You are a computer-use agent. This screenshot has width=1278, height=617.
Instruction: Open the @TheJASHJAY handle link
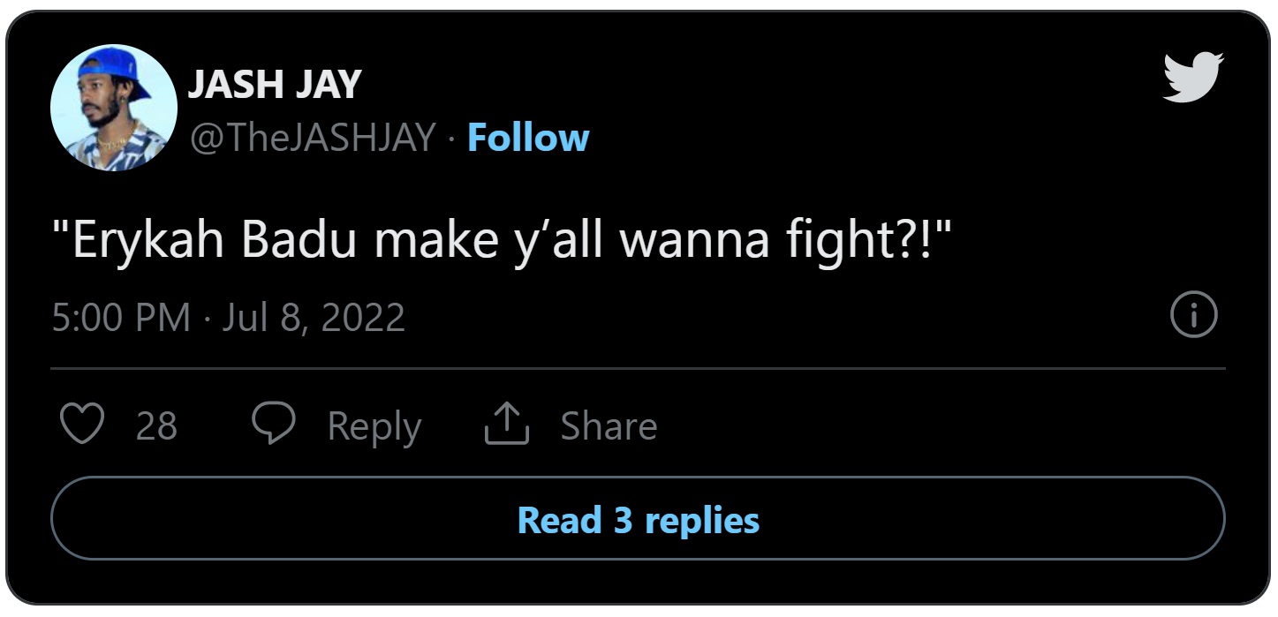pos(313,138)
